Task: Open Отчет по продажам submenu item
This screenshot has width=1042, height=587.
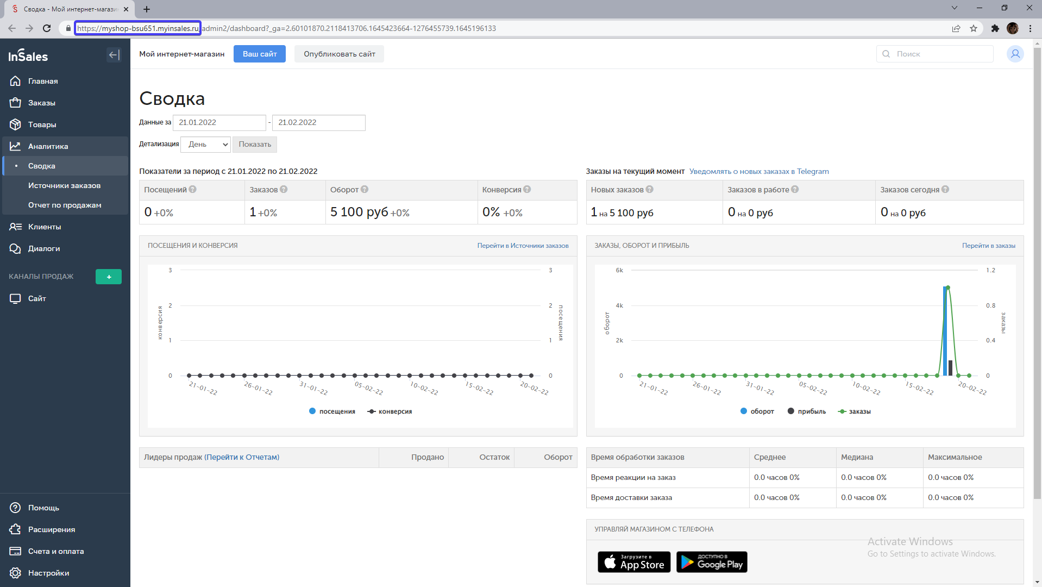Action: 65,205
